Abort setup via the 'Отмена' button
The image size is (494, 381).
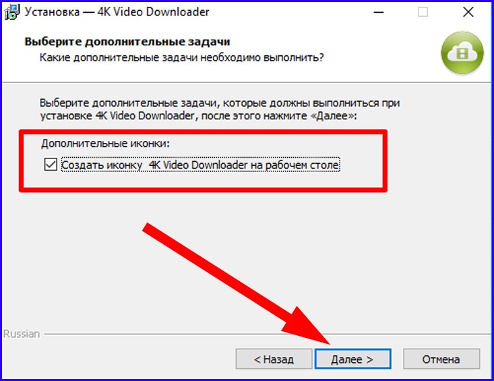(x=441, y=359)
